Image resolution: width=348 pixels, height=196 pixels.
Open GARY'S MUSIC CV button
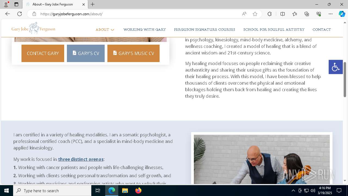(x=133, y=53)
